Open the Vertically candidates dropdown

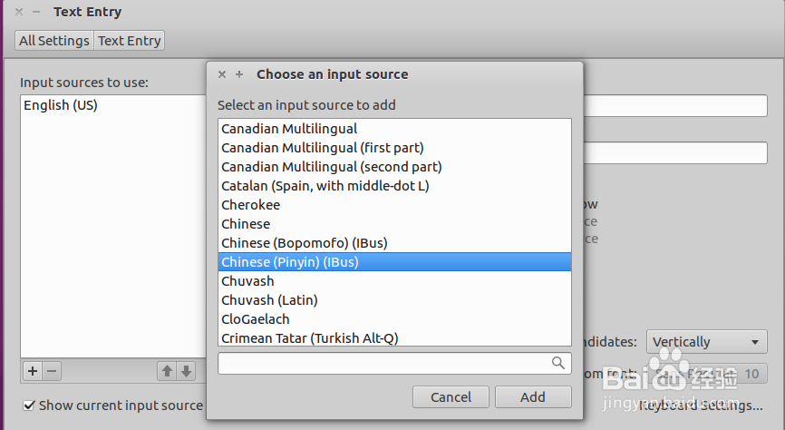[x=706, y=342]
